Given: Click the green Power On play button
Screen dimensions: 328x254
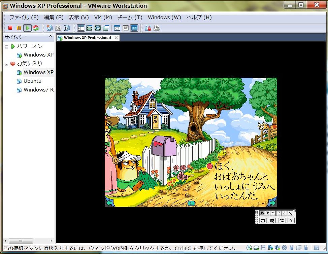Looking at the screenshot, I should [x=27, y=28].
